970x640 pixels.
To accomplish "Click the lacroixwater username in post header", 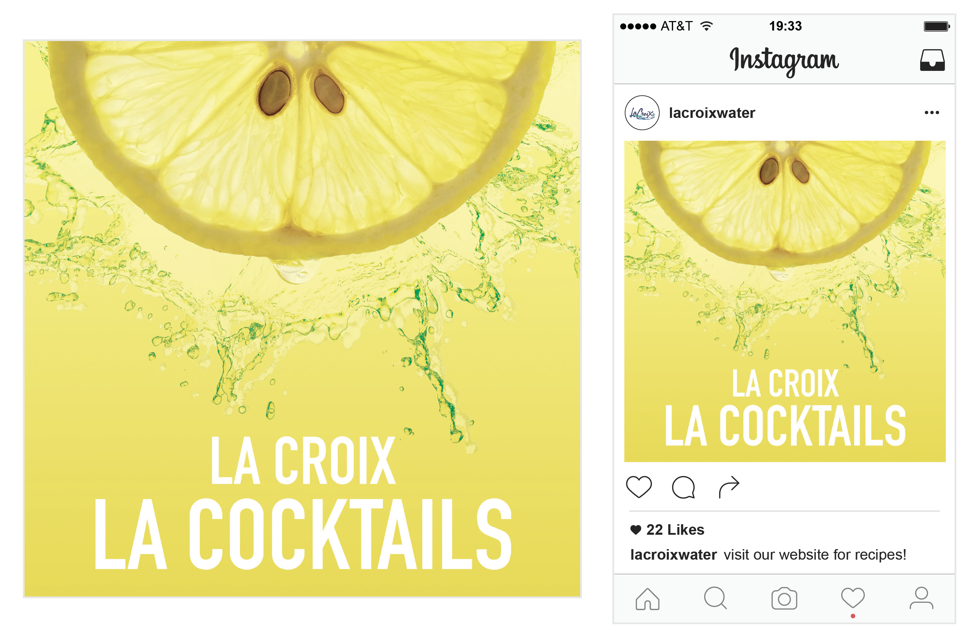I will (712, 113).
